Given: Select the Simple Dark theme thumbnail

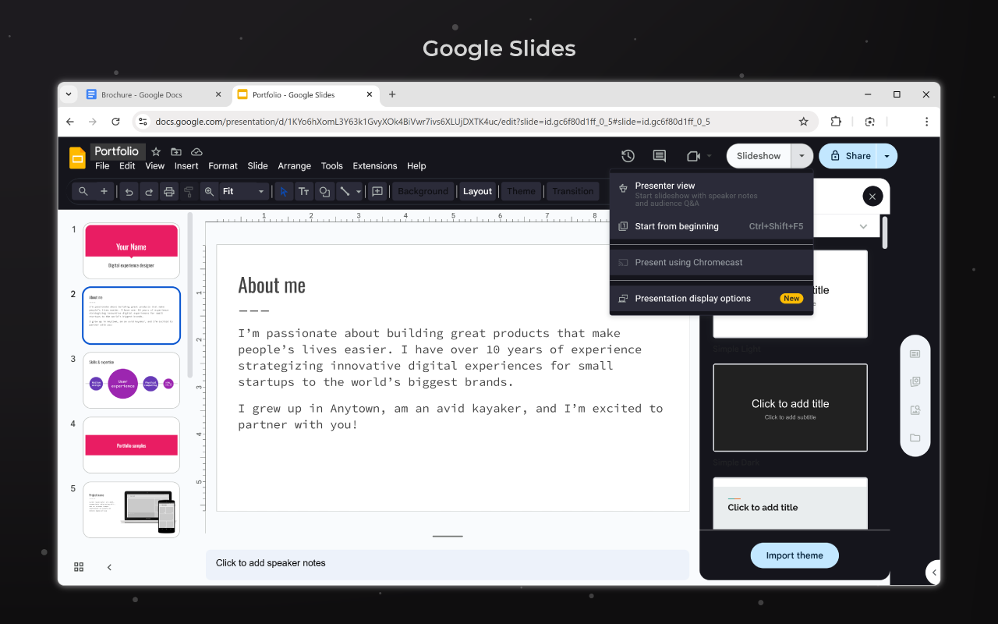Looking at the screenshot, I should click(789, 407).
